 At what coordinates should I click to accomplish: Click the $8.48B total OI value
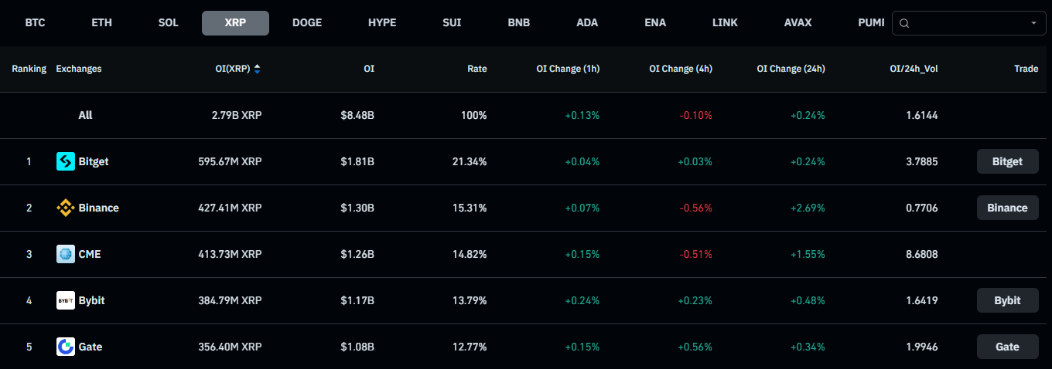(357, 115)
